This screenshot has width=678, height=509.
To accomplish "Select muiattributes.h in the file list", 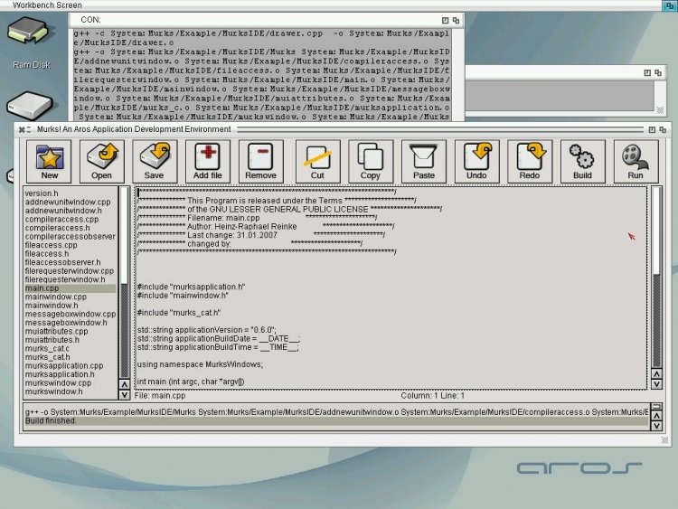I will [x=70, y=340].
